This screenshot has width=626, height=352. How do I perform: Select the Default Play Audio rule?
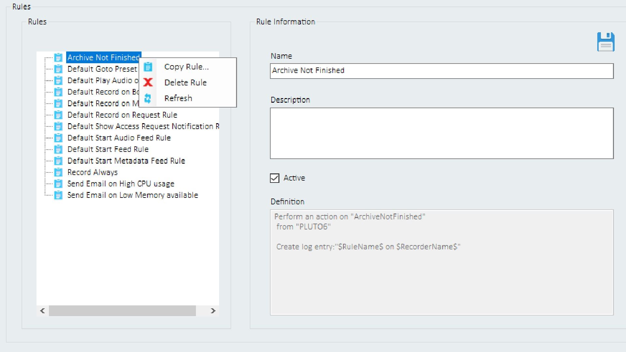(103, 81)
